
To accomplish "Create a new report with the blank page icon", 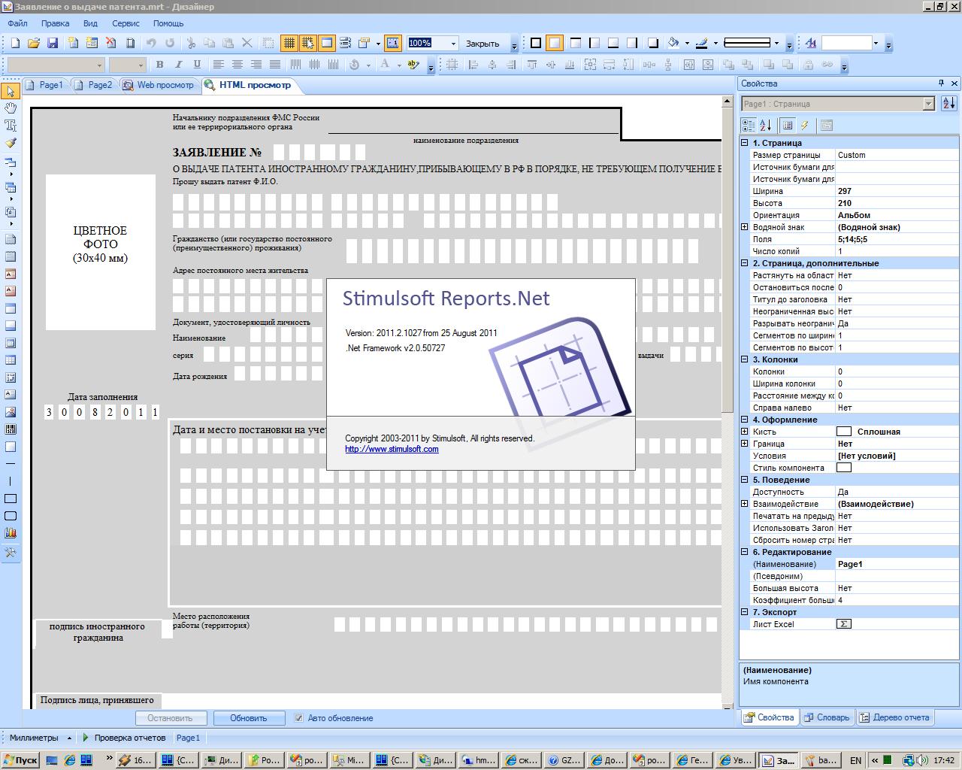I will 15,44.
